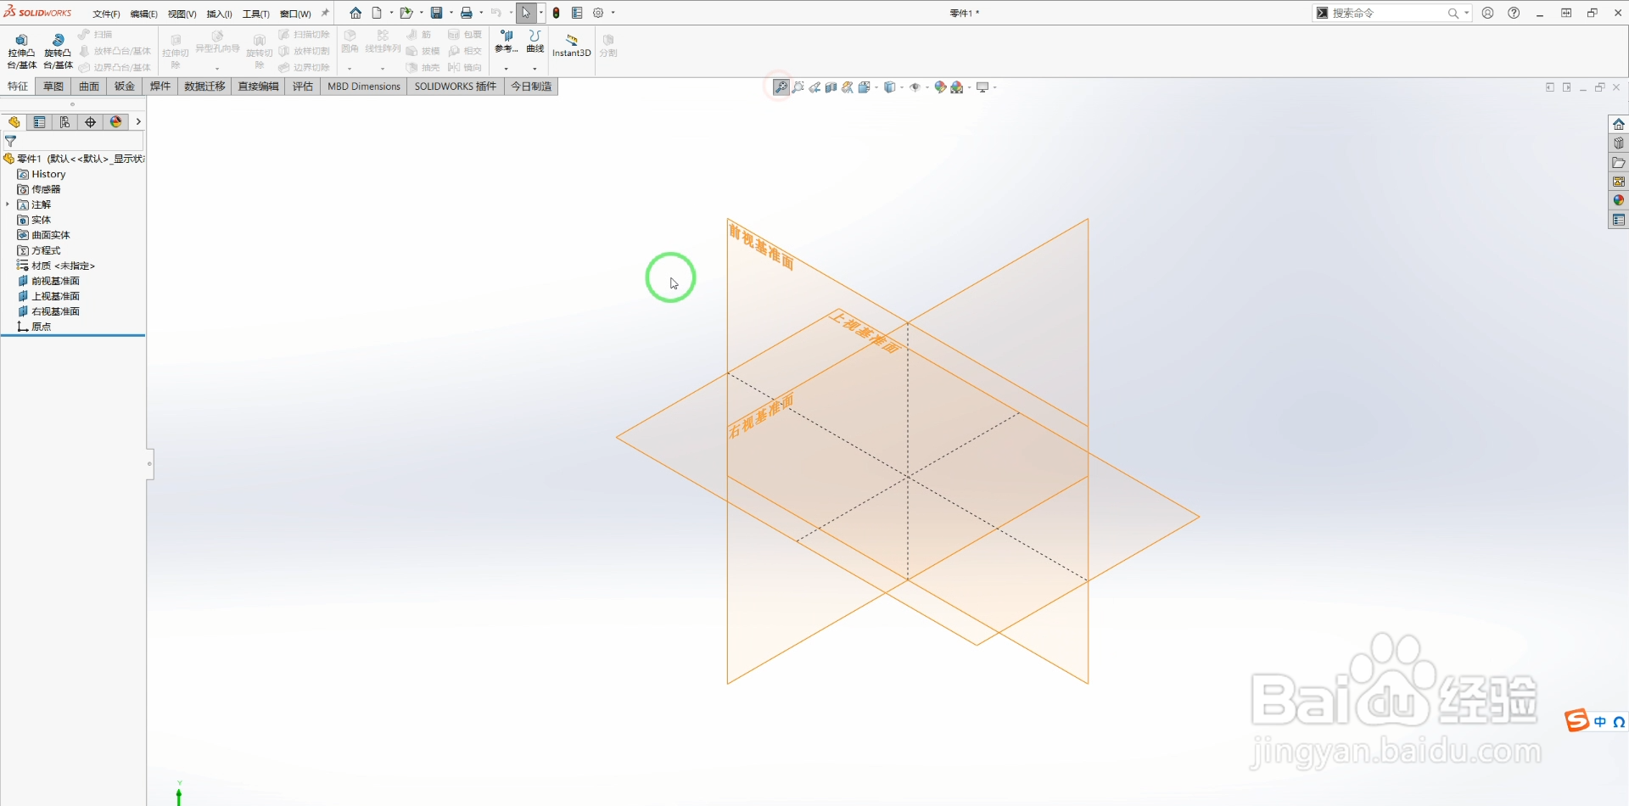Screen dimensions: 1629x806
Task: Expand the 注解 (Annotations) tree node
Action: pyautogui.click(x=8, y=204)
